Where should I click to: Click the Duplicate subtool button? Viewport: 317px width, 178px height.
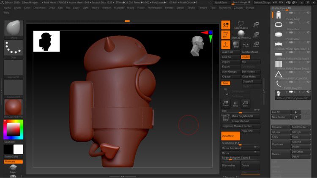(x=281, y=144)
